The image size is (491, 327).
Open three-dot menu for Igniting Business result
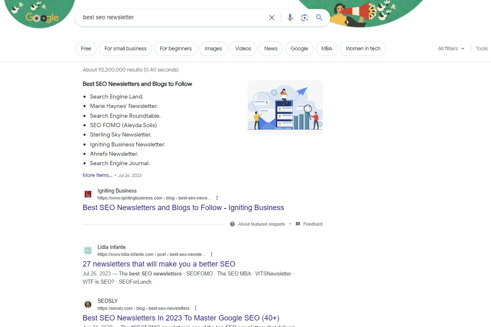click(217, 198)
